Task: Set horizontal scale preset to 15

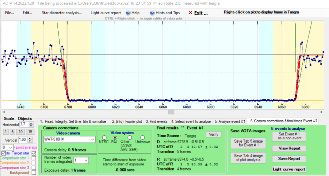Action: [30, 132]
